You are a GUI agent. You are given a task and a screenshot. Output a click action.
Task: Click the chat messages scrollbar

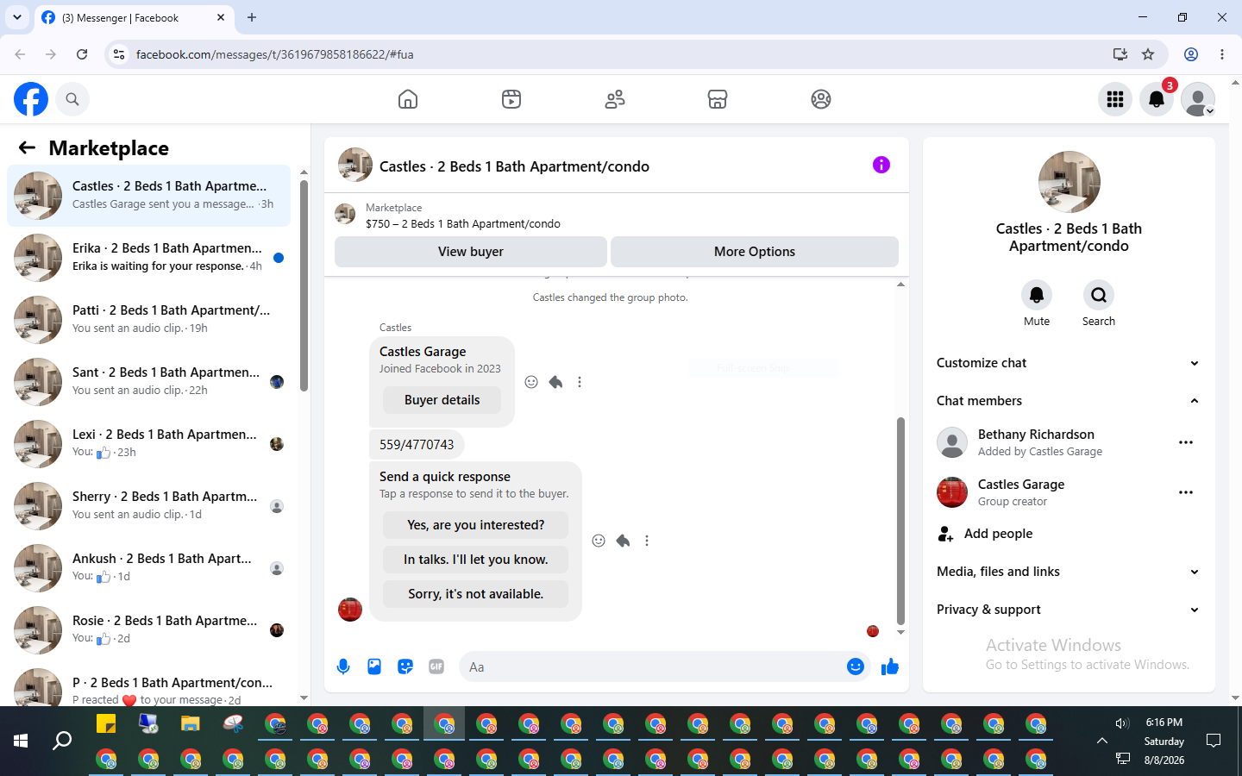900,521
